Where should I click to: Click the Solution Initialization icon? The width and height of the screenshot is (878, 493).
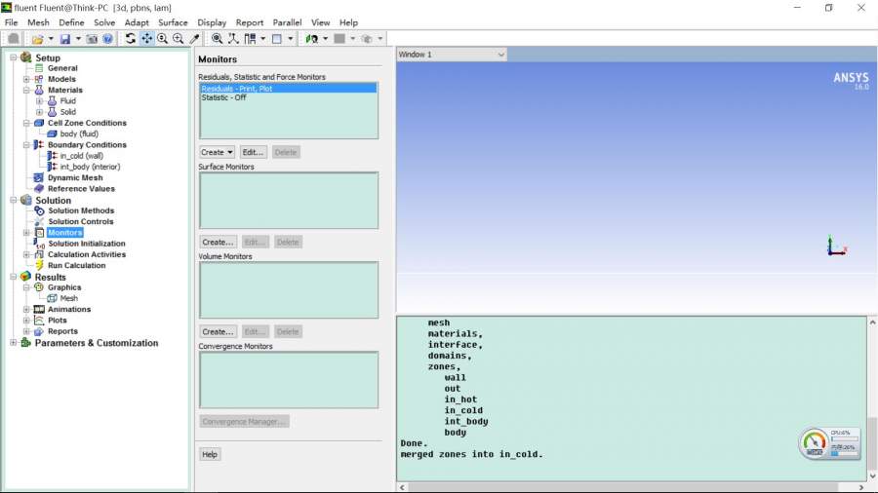pyautogui.click(x=39, y=244)
